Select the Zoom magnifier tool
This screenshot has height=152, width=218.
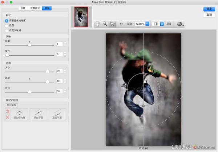point(105,24)
